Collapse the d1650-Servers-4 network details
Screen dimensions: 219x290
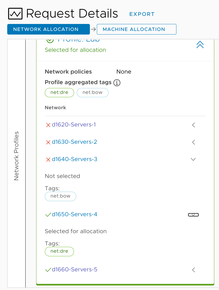pos(193,215)
